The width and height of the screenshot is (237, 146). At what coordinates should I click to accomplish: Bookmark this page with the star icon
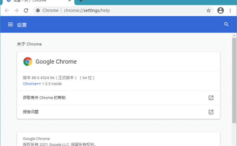[209, 10]
